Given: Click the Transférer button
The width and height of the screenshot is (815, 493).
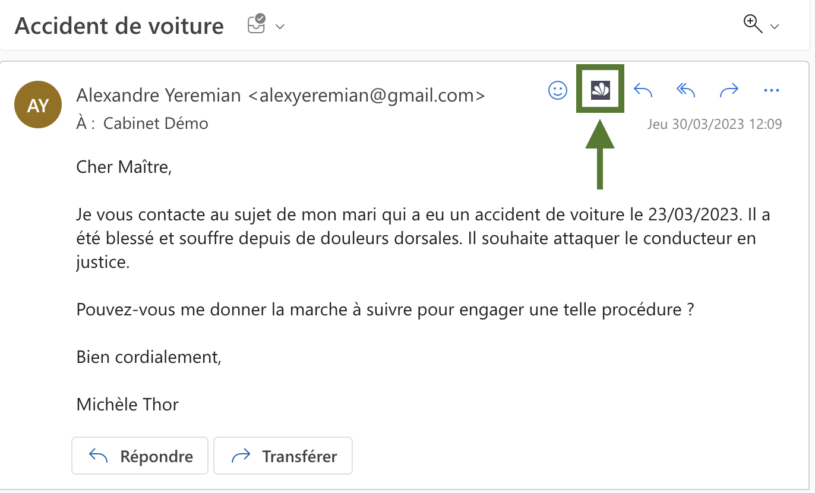Looking at the screenshot, I should pyautogui.click(x=283, y=456).
